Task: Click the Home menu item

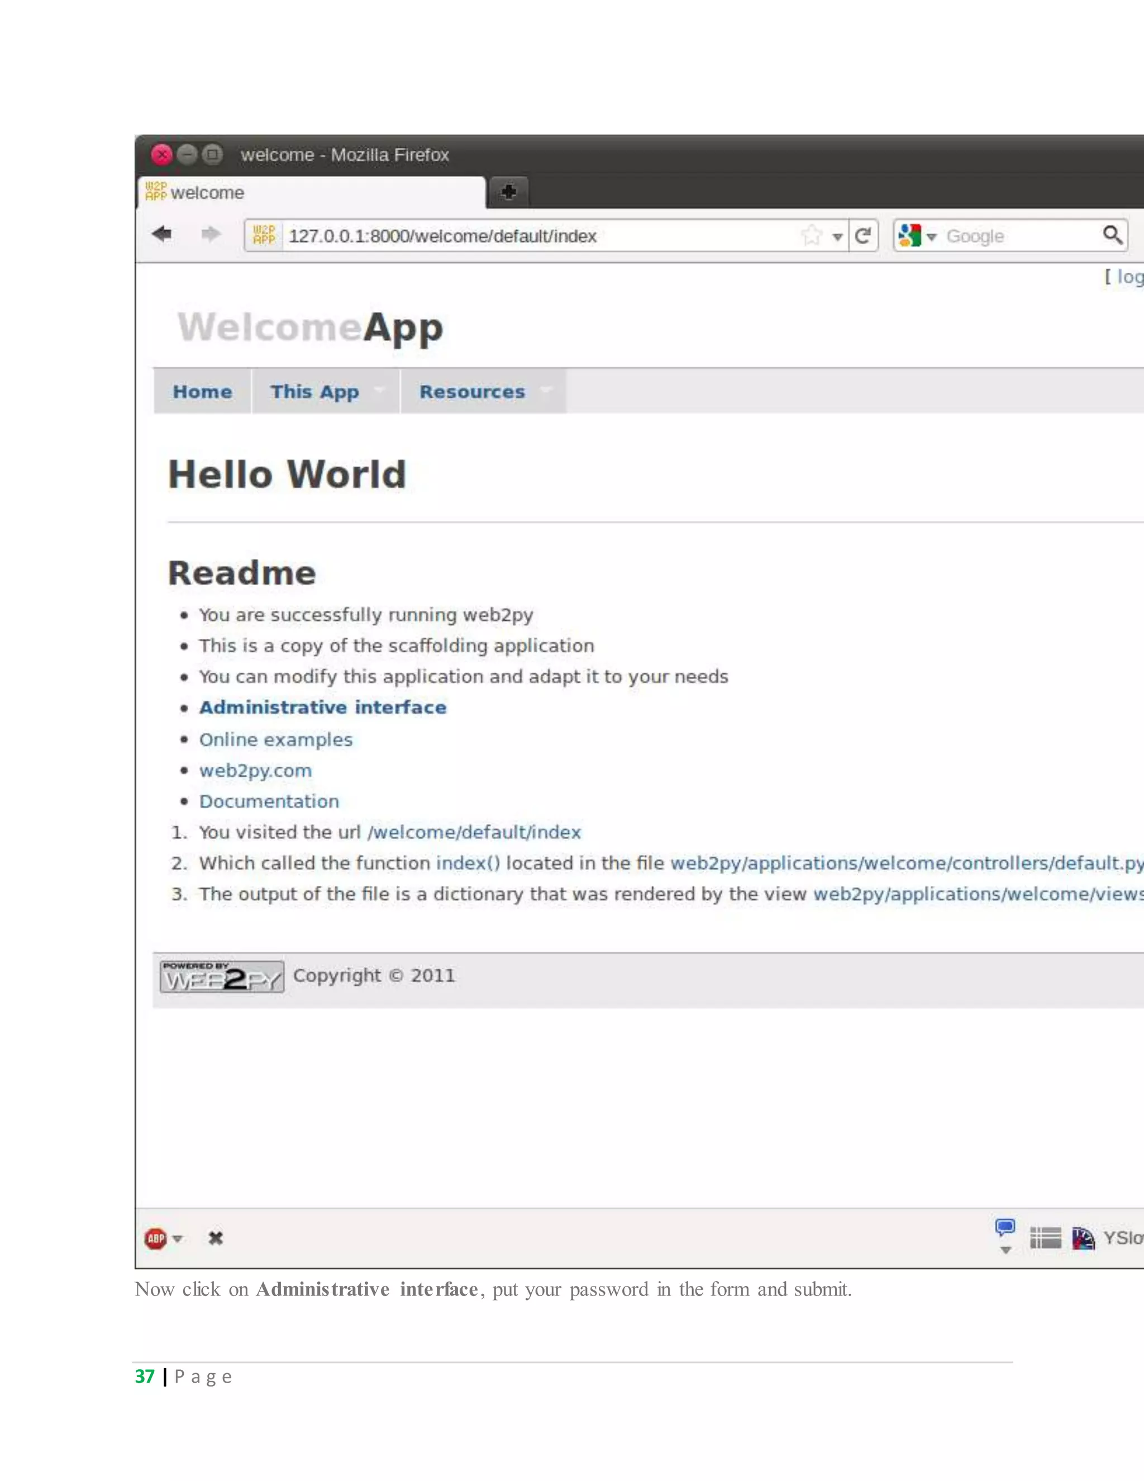Action: pyautogui.click(x=202, y=391)
